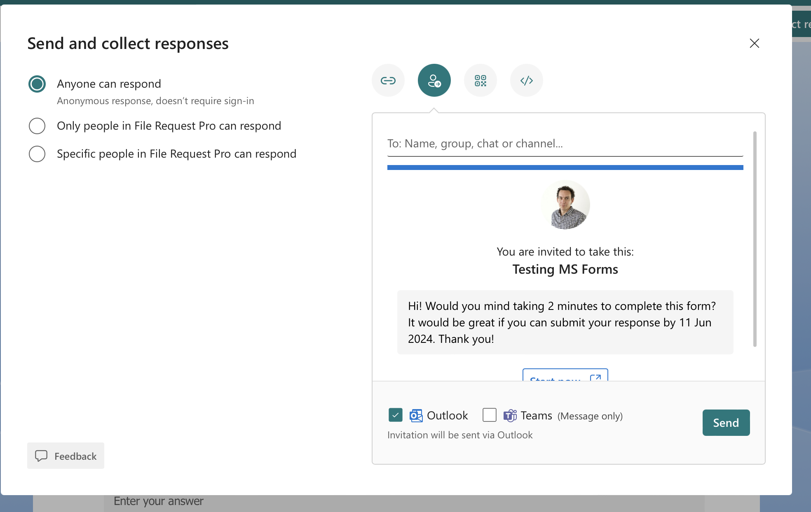
Task: Open the Feedback form
Action: (66, 456)
